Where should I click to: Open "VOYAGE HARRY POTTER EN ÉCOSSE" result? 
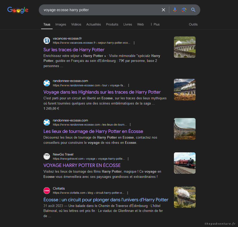coord(82,165)
